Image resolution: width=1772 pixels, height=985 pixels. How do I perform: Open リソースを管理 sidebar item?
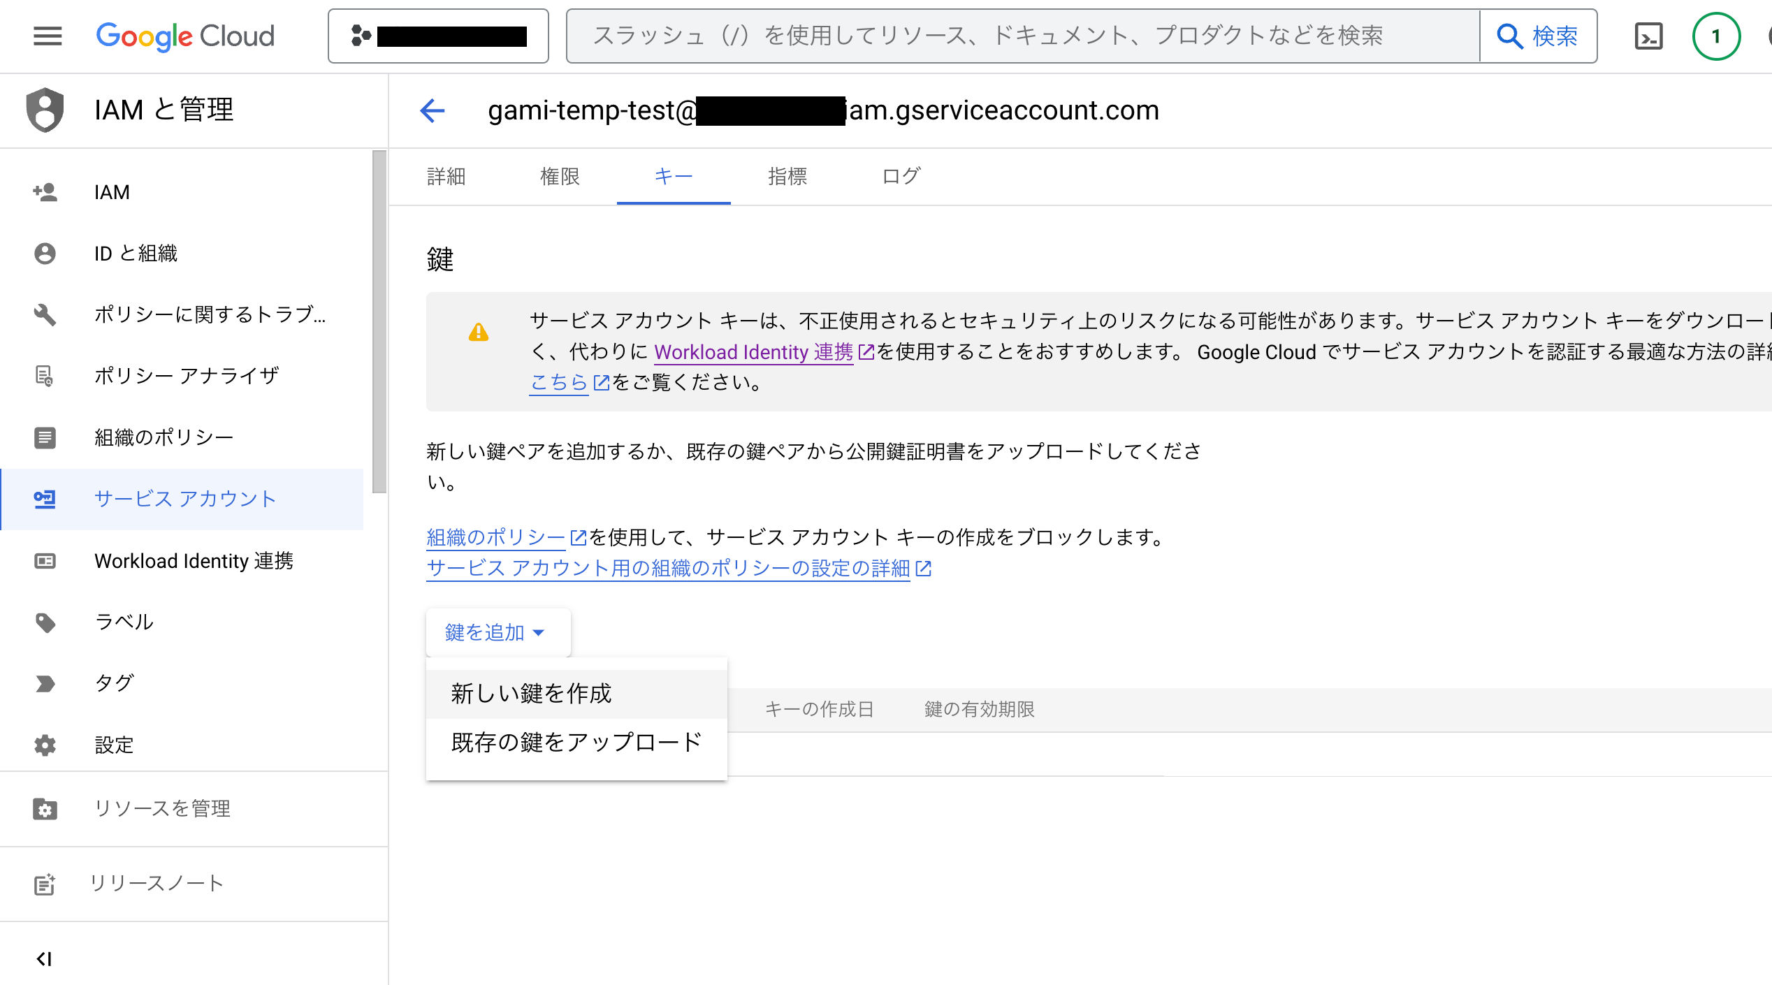194,808
